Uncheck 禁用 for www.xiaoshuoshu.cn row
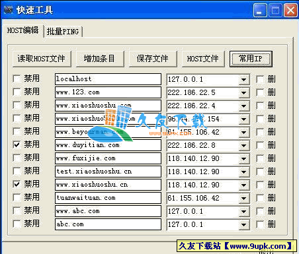This screenshot has height=254, width=299. (x=17, y=184)
